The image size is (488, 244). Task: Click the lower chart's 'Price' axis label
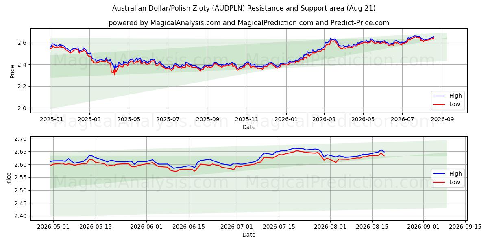[x=9, y=179]
